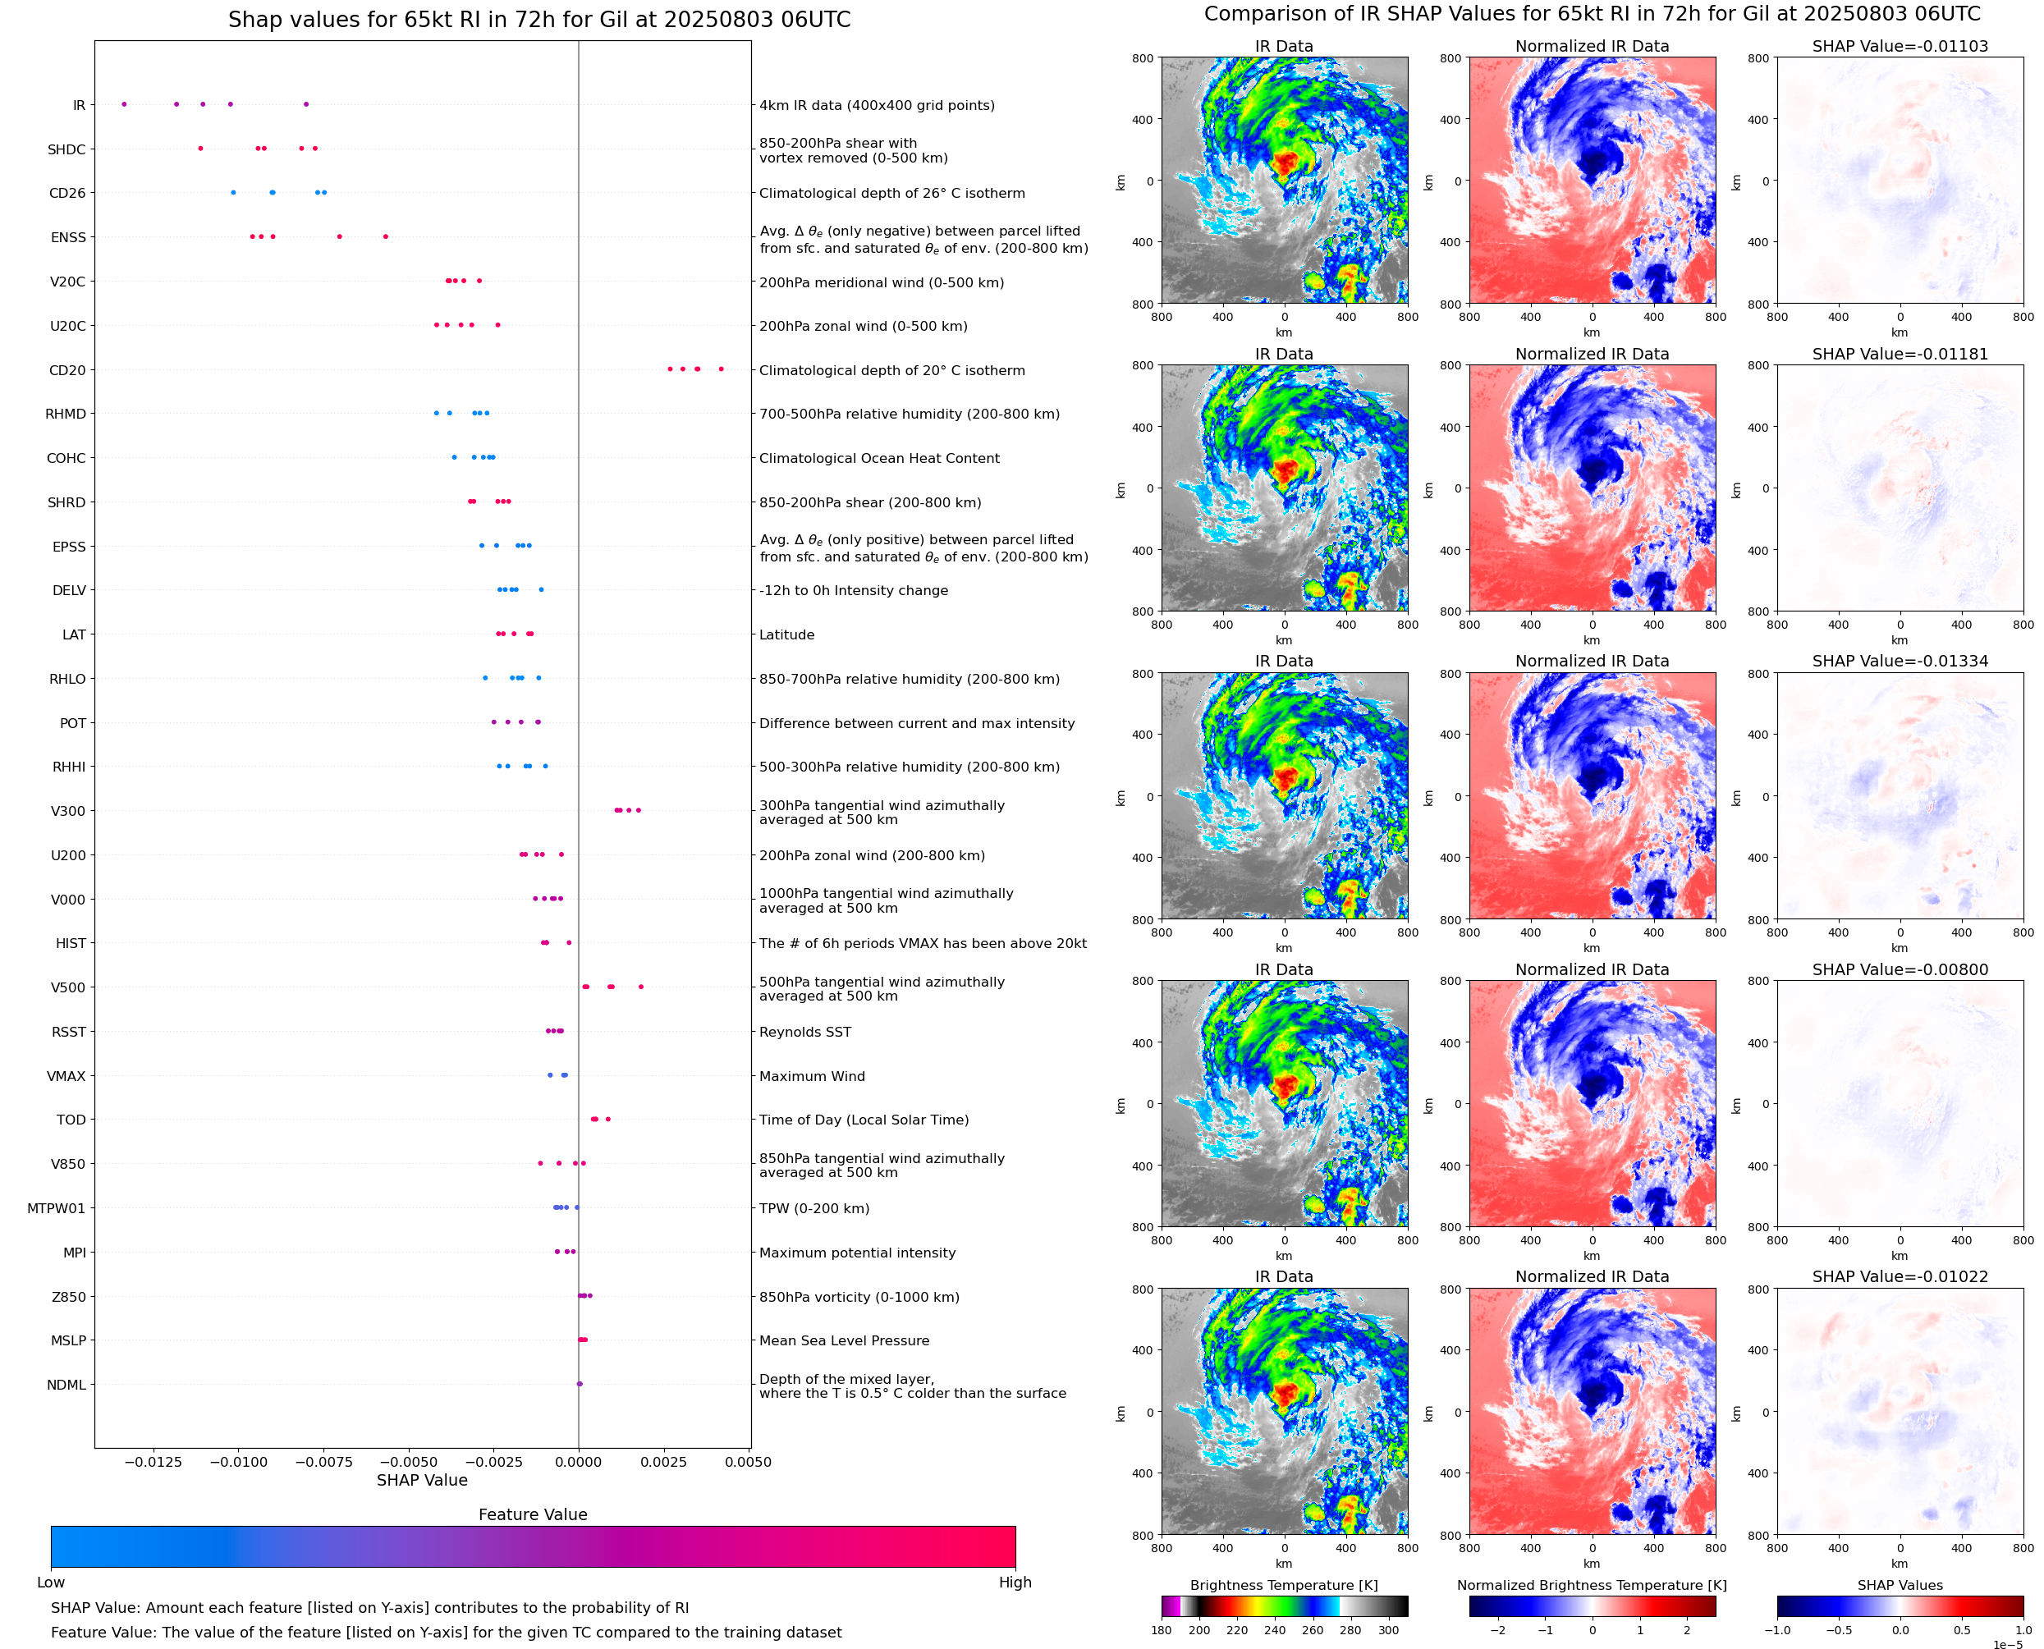Click the bottom Normalized IR Data image

pyautogui.click(x=1592, y=1412)
